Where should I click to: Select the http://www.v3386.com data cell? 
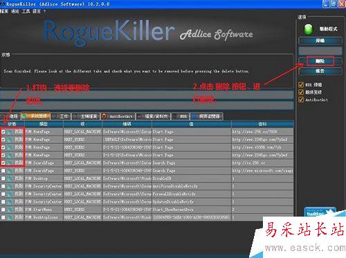click(x=262, y=148)
